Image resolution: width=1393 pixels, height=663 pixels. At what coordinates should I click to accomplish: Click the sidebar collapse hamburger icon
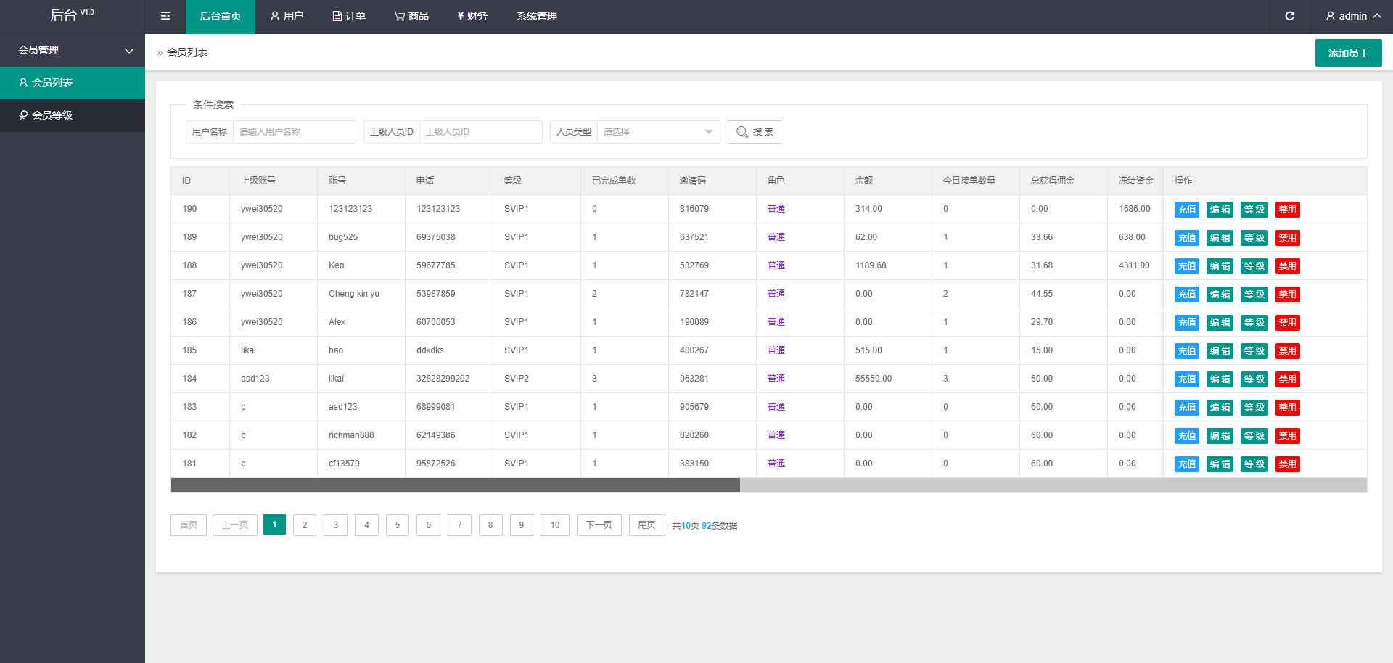pyautogui.click(x=165, y=16)
